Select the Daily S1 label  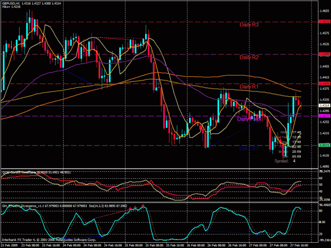tap(249, 149)
